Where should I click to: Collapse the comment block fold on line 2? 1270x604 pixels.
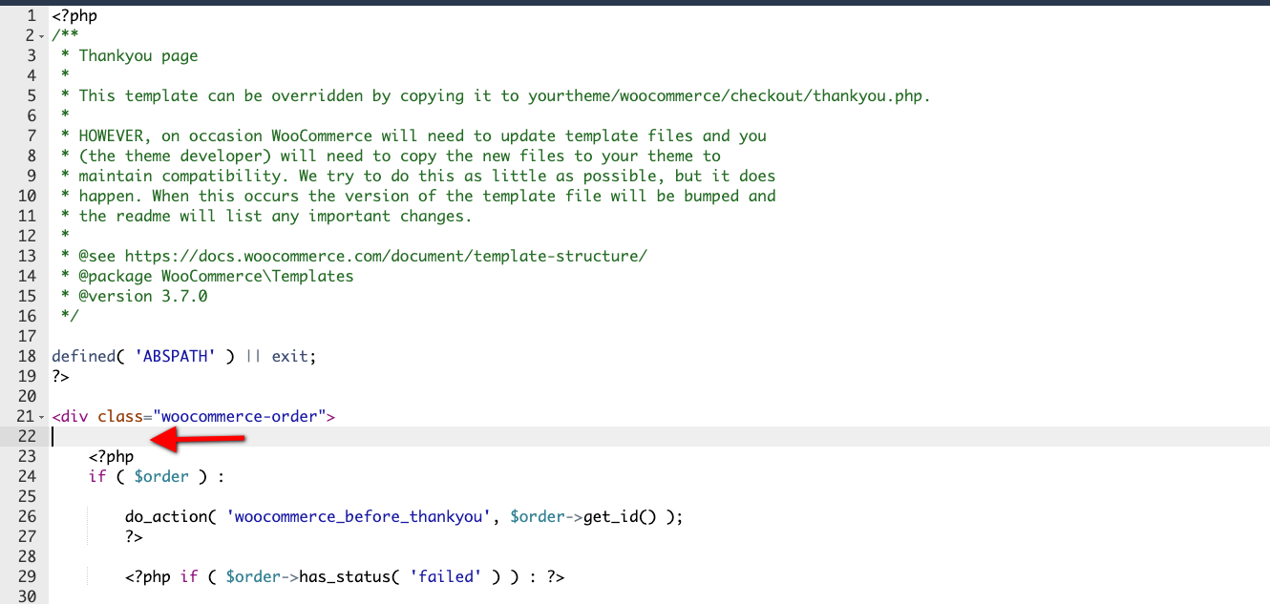tap(41, 36)
